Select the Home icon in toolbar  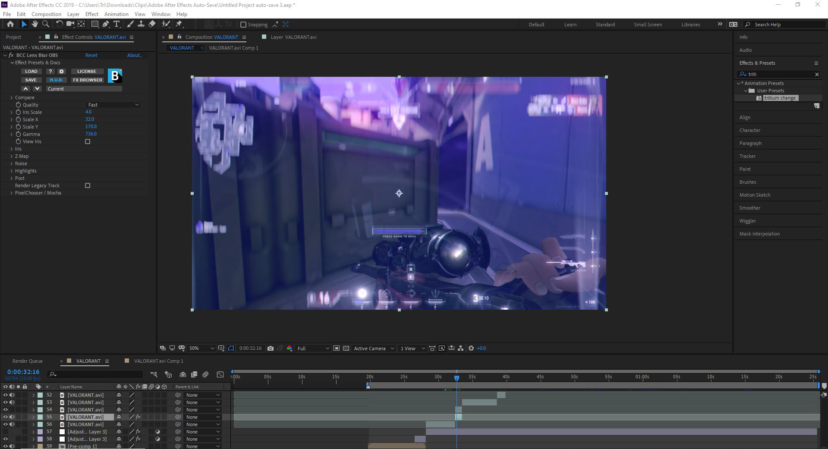pos(10,24)
